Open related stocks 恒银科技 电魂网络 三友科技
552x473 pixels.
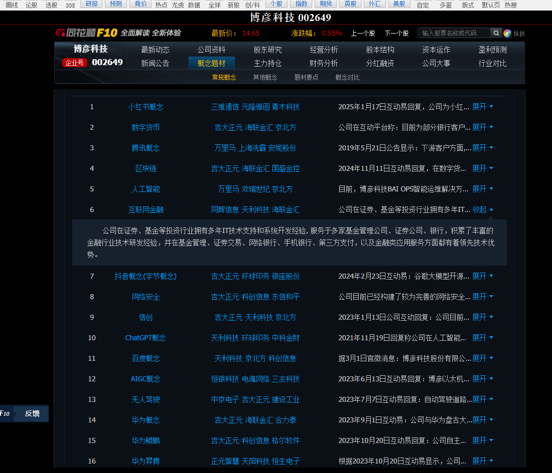point(255,379)
